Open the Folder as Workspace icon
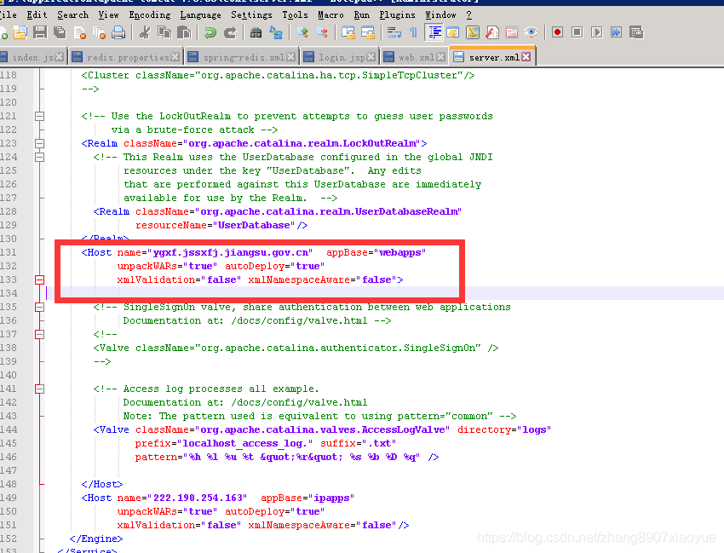This screenshot has width=724, height=553. pyautogui.click(x=512, y=32)
